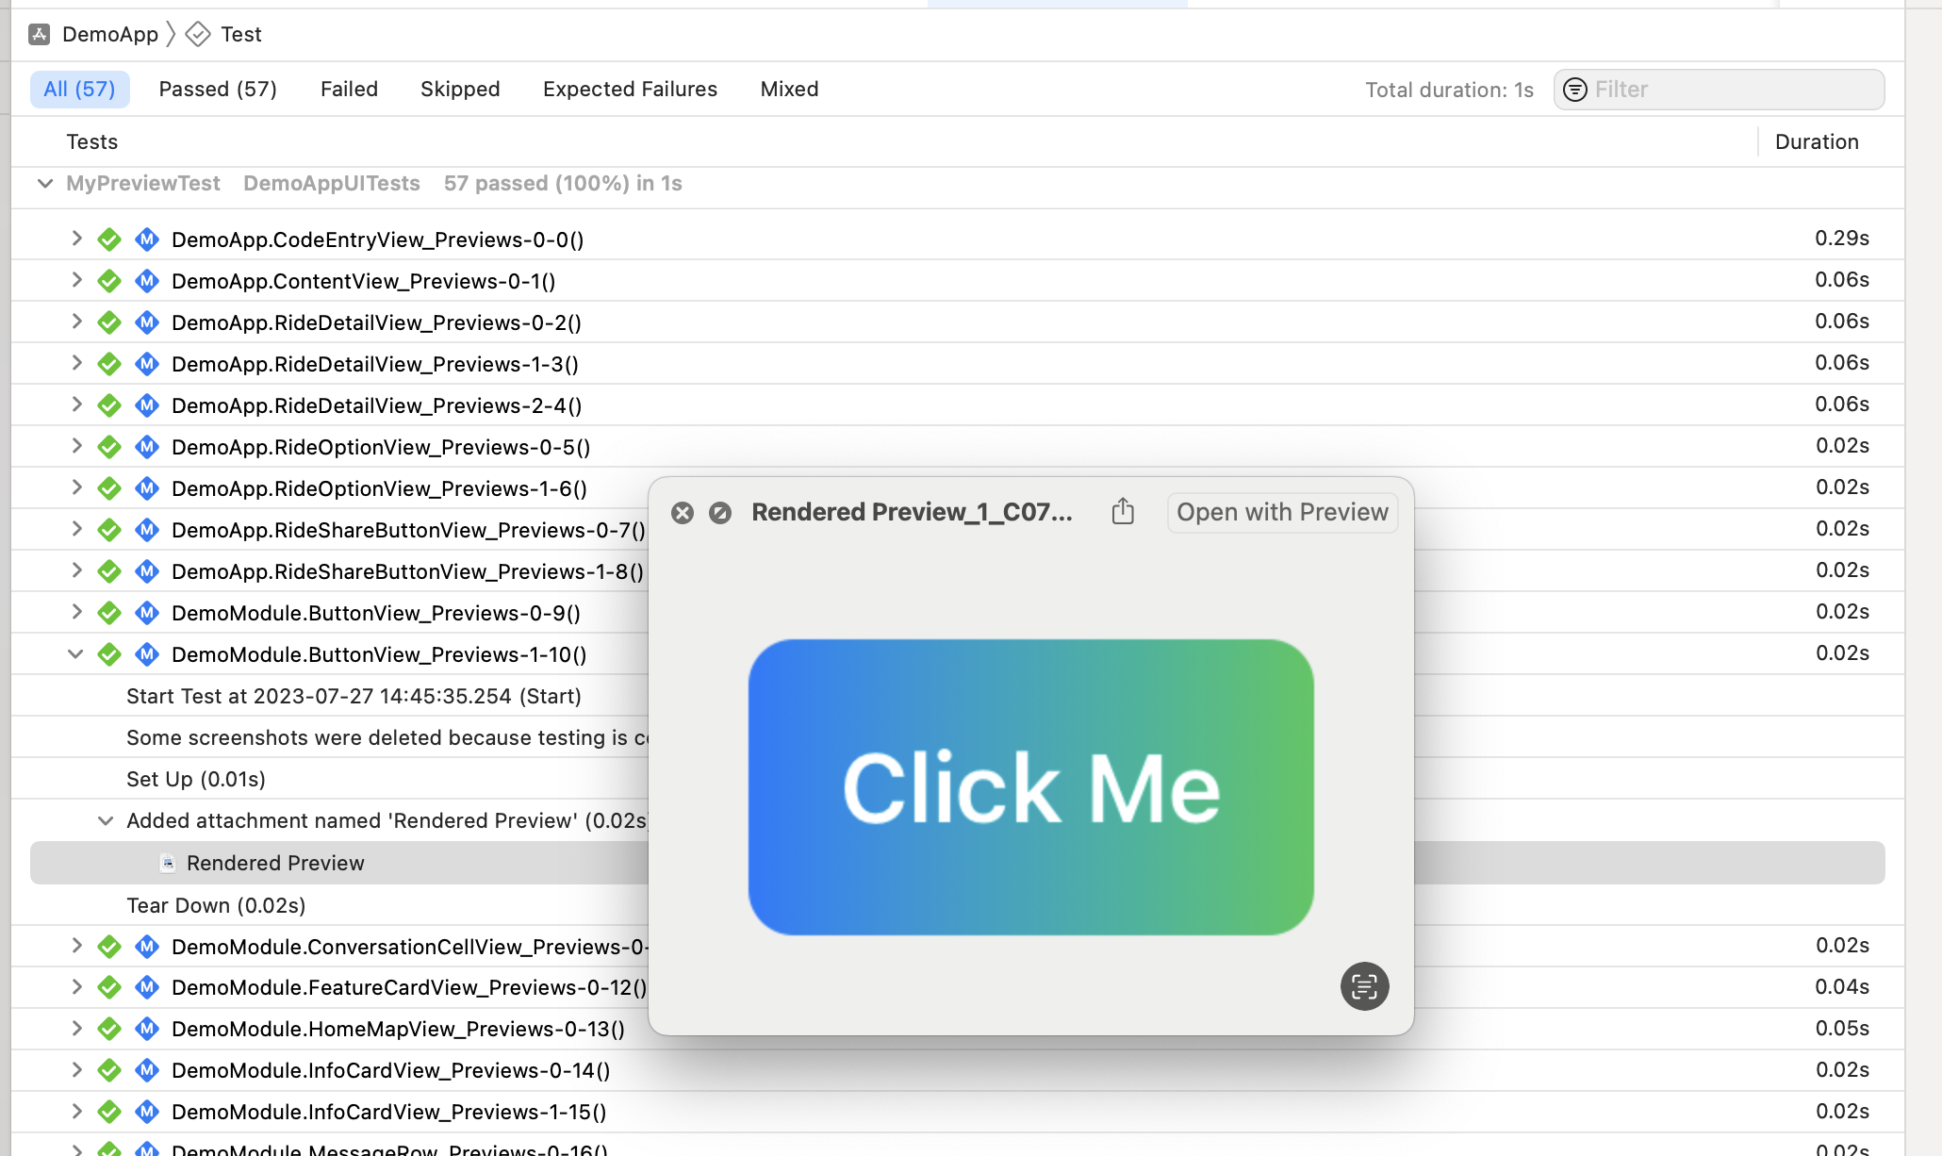The width and height of the screenshot is (1942, 1156).
Task: Open with Preview button in overlay toolbar
Action: pyautogui.click(x=1282, y=510)
